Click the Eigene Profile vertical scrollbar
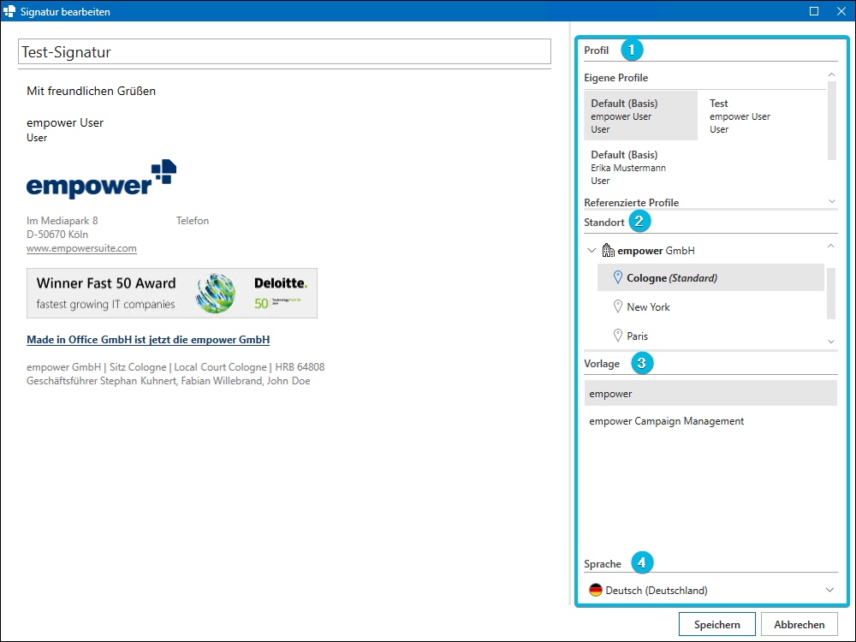The image size is (856, 642). pos(832,121)
